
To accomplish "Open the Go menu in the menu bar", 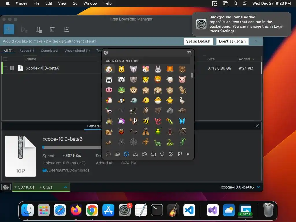I will [75, 3].
